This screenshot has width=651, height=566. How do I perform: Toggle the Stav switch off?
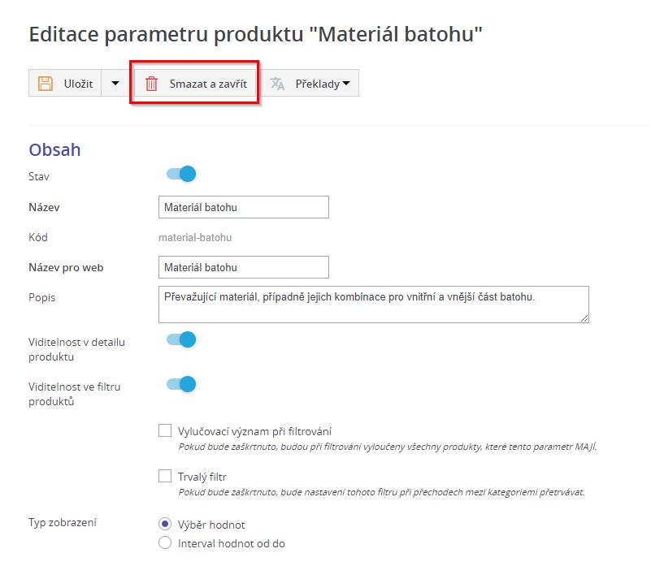[x=181, y=174]
